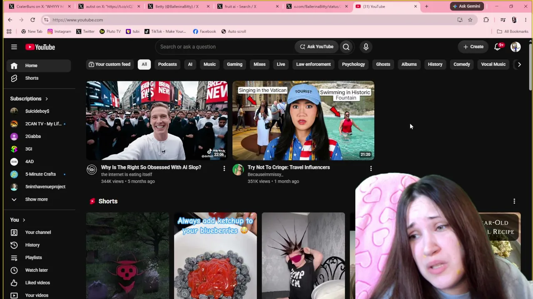Open the 4AD subscription channel

[38, 162]
